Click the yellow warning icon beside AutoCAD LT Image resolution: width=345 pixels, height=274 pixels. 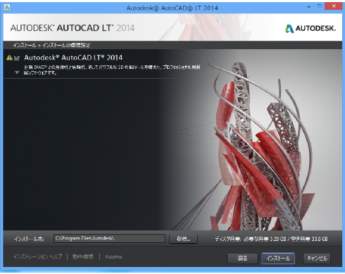[x=9, y=58]
